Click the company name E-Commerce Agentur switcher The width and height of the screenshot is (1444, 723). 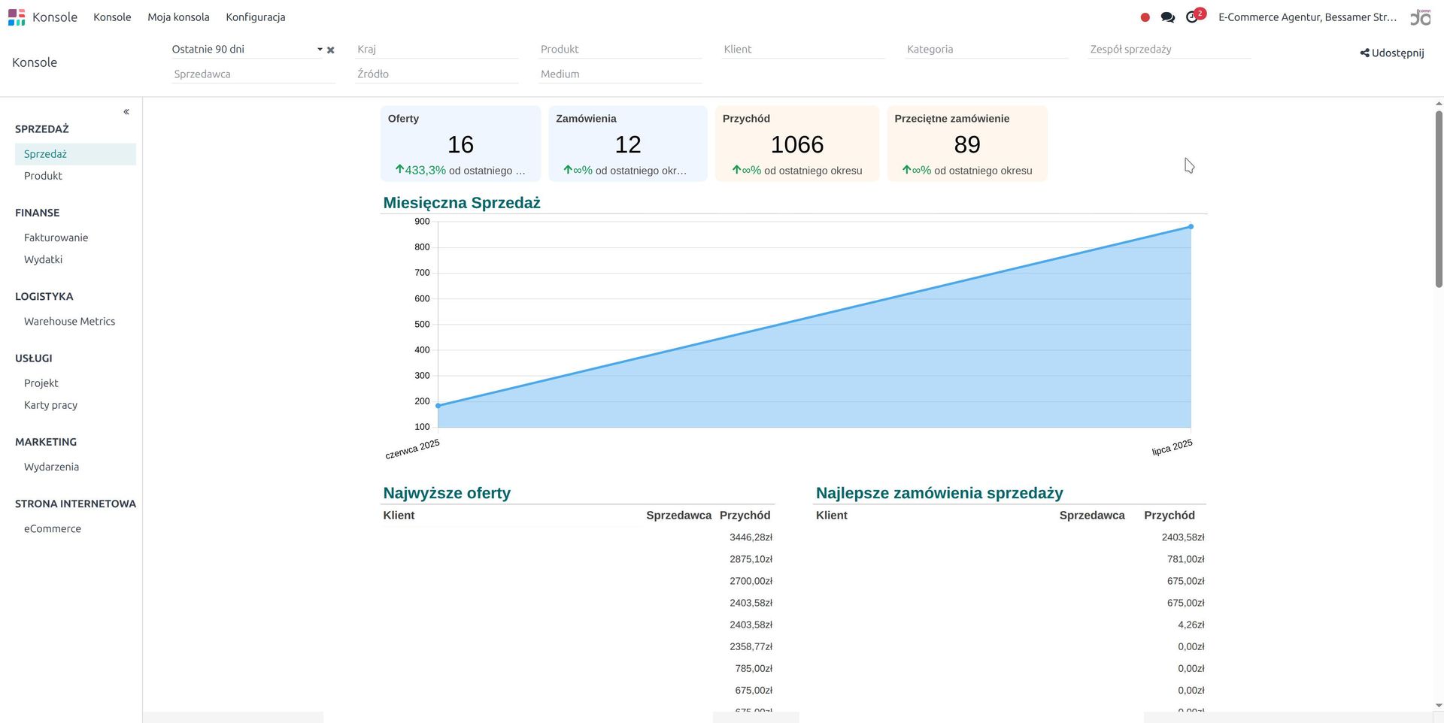click(1307, 17)
